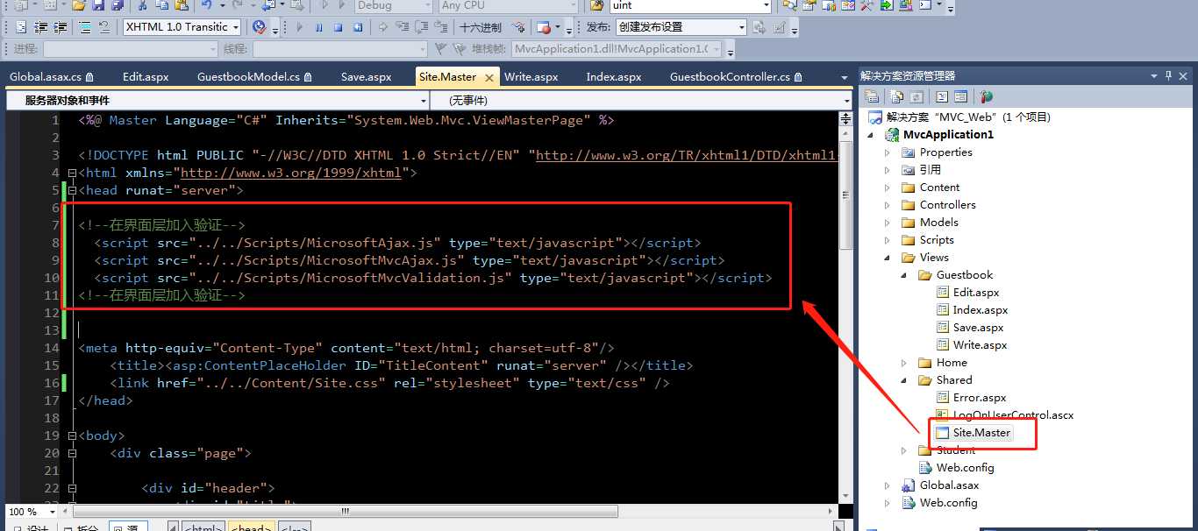Click the Restart debugging icon

click(358, 27)
